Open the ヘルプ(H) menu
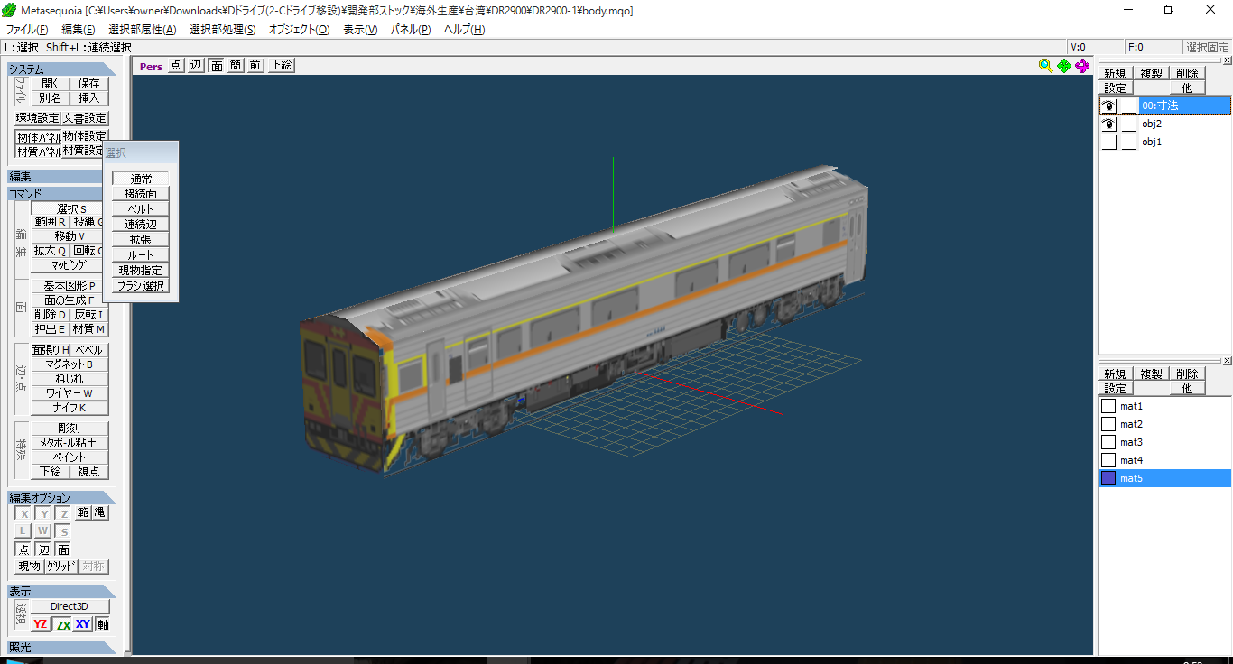This screenshot has width=1233, height=664. [464, 29]
